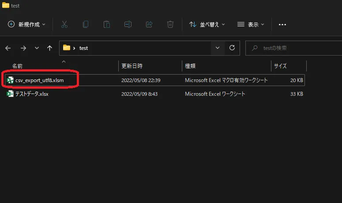Sort by 更新日時 column header

[132, 66]
